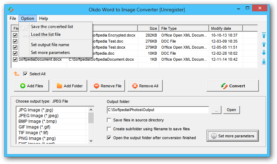Uncheck the Softpedia.doc row checkbox

(15, 53)
